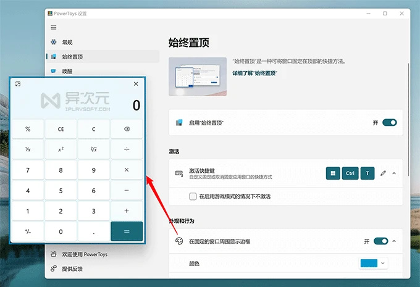420x287 pixels.
Task: Click the reciprocal 1/x key
Action: [x=28, y=149]
